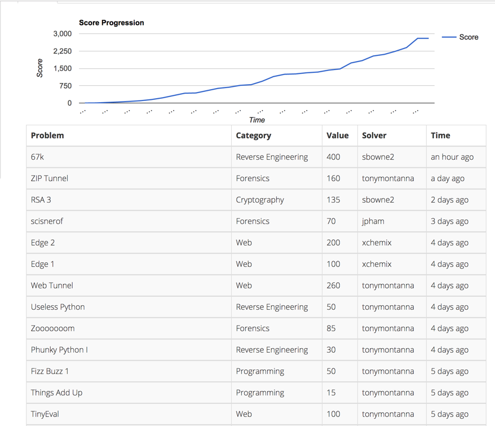The height and width of the screenshot is (426, 495).
Task: Click the Problem column header
Action: pyautogui.click(x=47, y=135)
